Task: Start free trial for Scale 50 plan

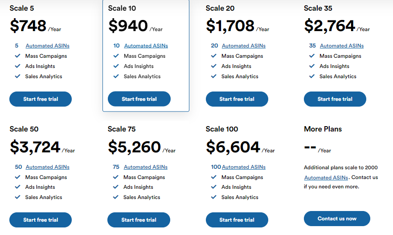Action: (x=41, y=220)
